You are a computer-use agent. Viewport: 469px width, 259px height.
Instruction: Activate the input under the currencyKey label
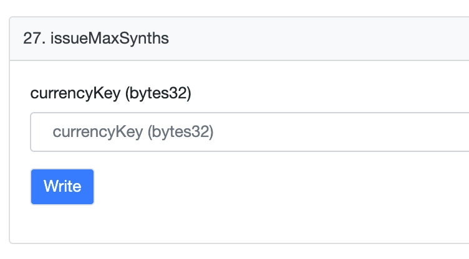click(x=249, y=132)
